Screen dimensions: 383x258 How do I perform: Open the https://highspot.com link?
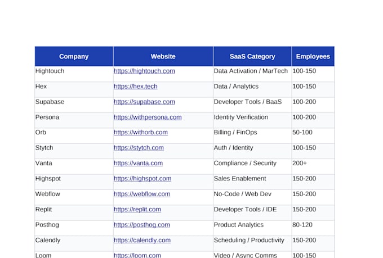click(142, 178)
